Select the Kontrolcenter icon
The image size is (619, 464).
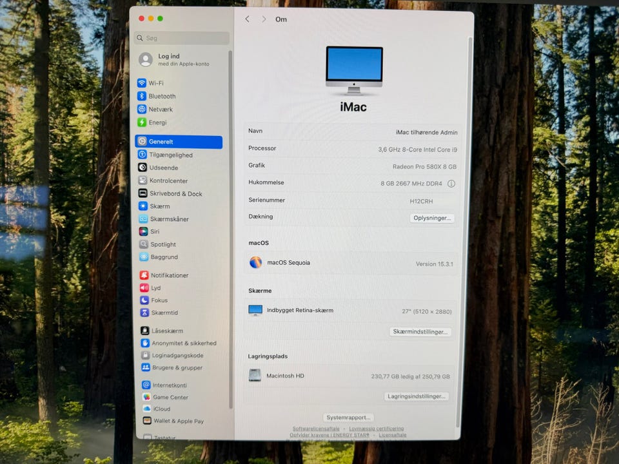point(142,180)
